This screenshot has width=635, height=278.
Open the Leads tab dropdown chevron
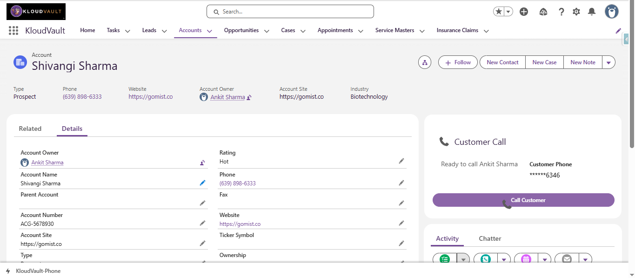tap(164, 31)
